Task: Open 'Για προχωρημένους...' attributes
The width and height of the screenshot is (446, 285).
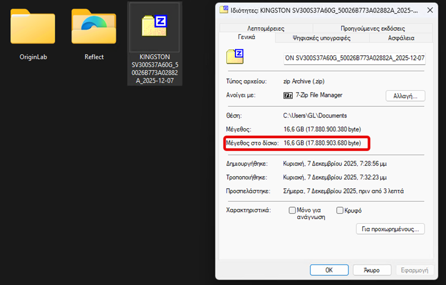Action: click(390, 229)
